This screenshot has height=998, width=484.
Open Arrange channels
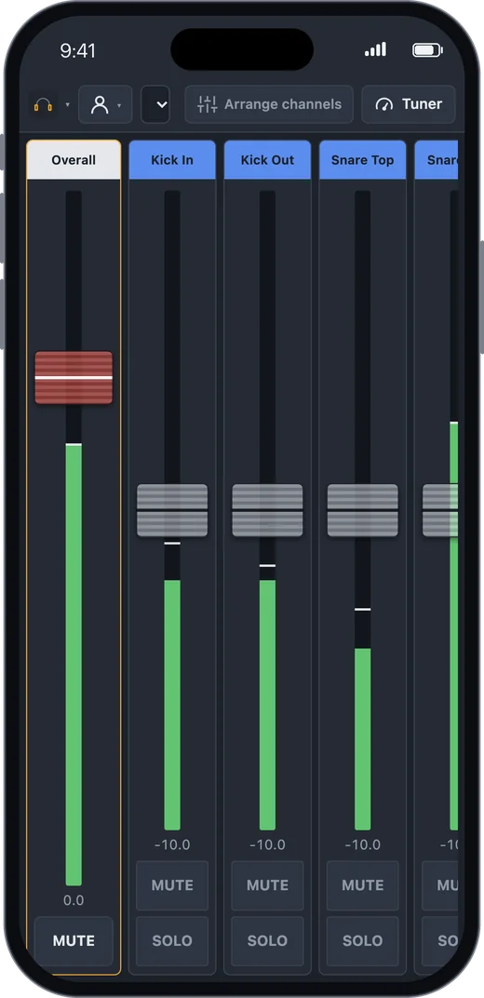click(x=269, y=104)
